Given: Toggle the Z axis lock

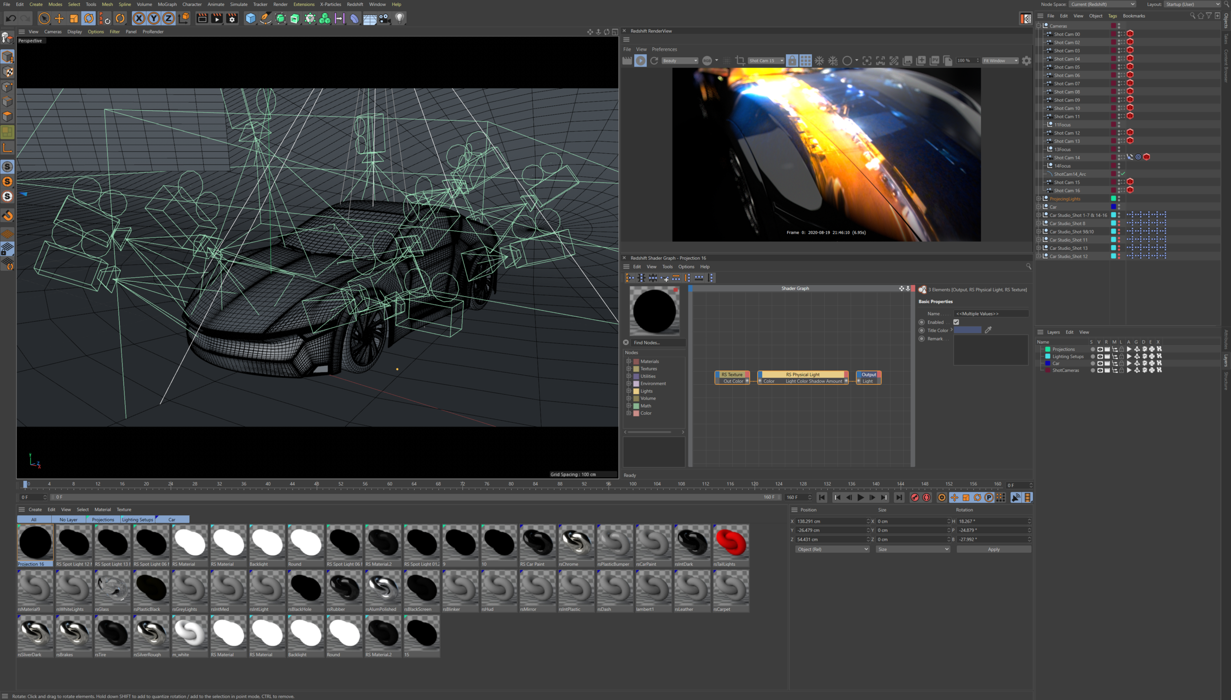Looking at the screenshot, I should (168, 19).
